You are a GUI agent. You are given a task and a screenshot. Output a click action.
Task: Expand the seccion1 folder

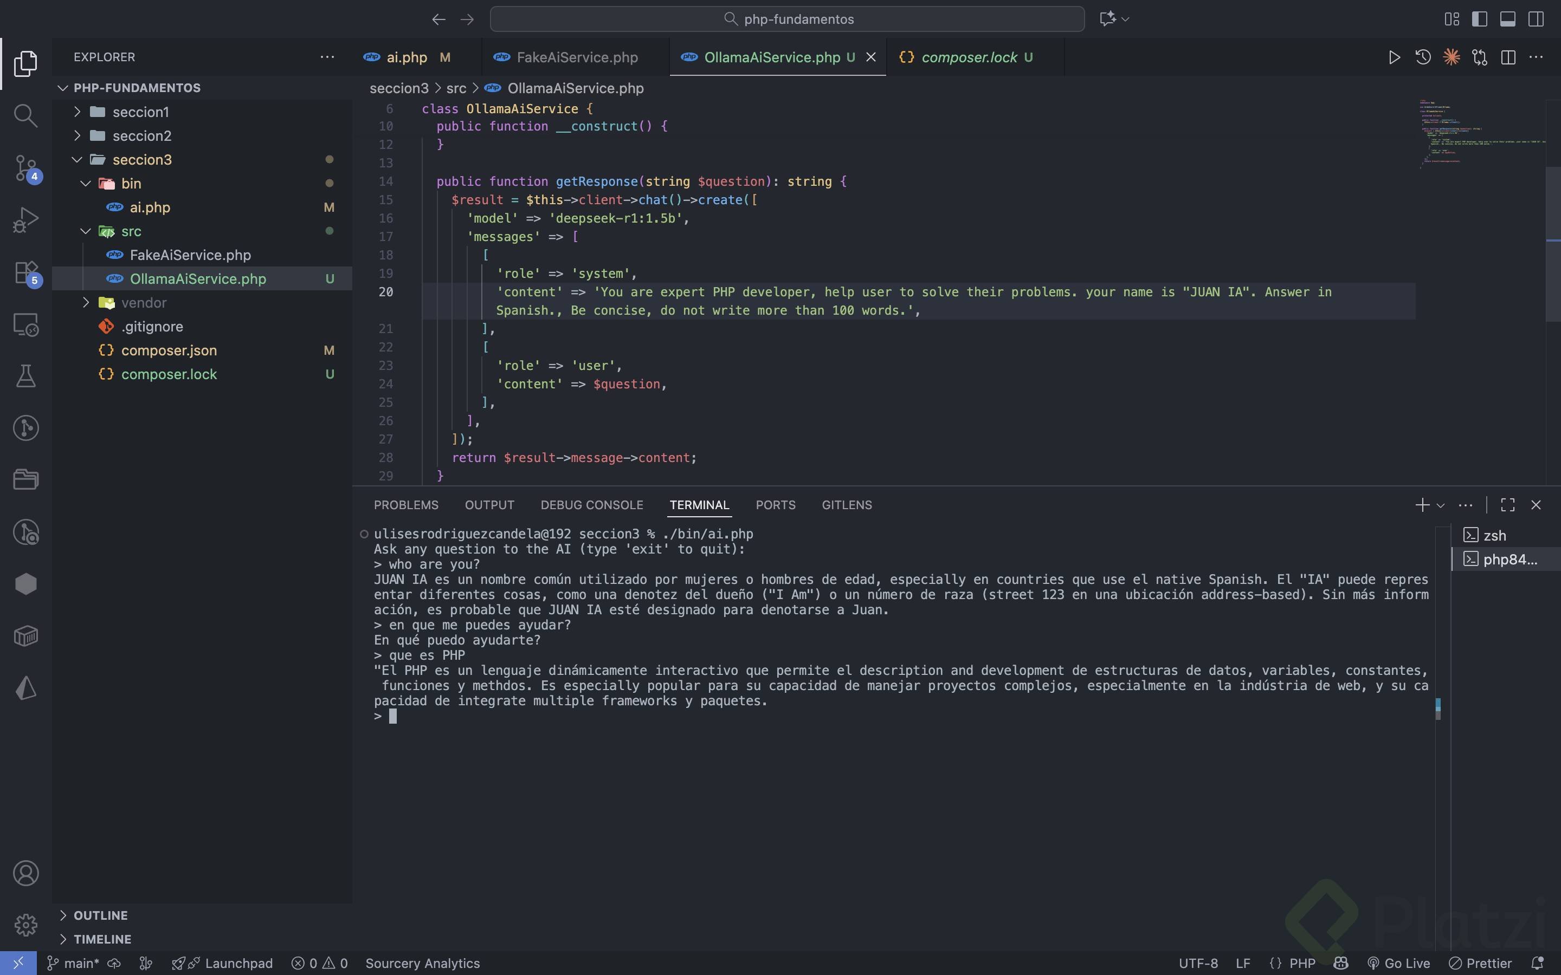140,112
